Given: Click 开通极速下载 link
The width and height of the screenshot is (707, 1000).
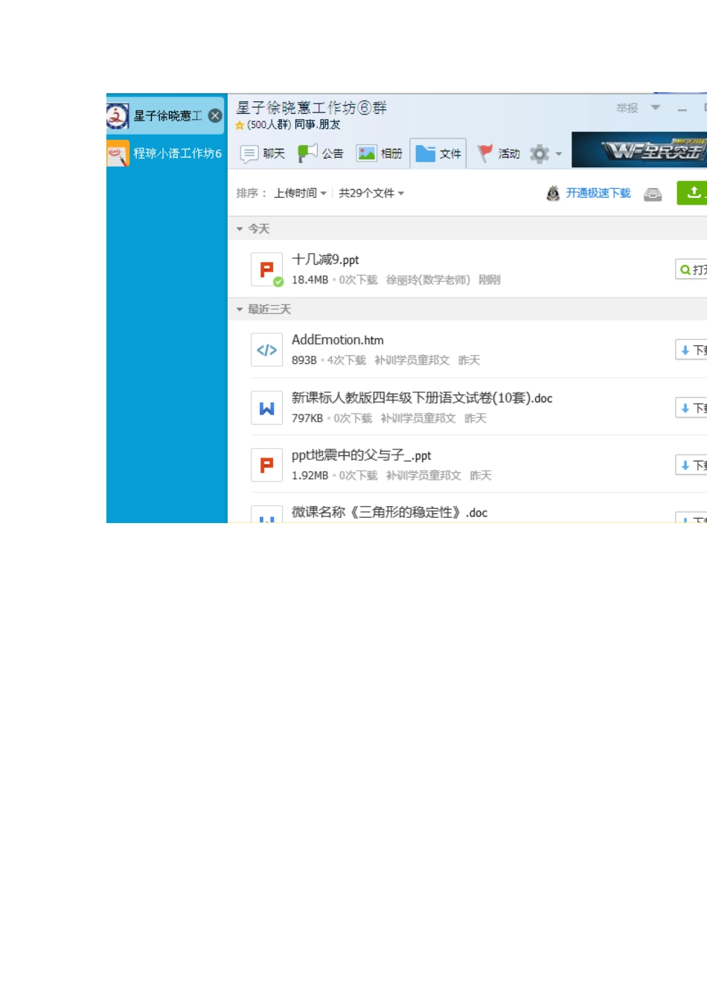Looking at the screenshot, I should coord(598,193).
